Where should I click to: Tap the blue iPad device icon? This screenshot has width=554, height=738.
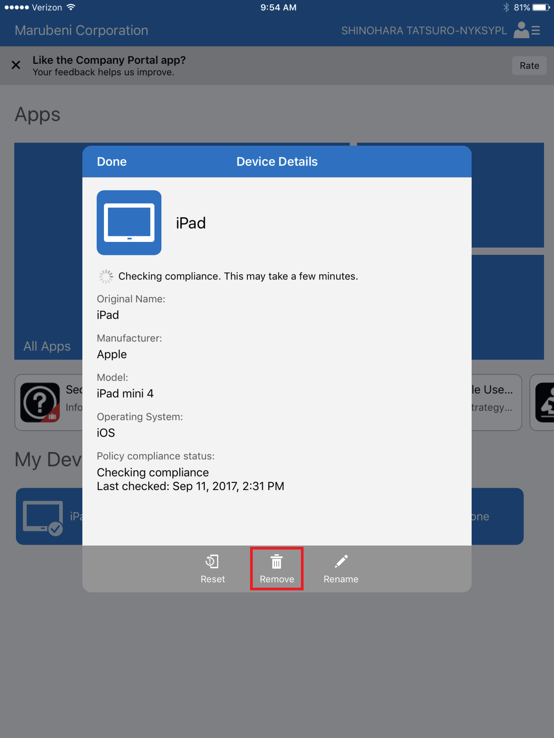pyautogui.click(x=129, y=222)
